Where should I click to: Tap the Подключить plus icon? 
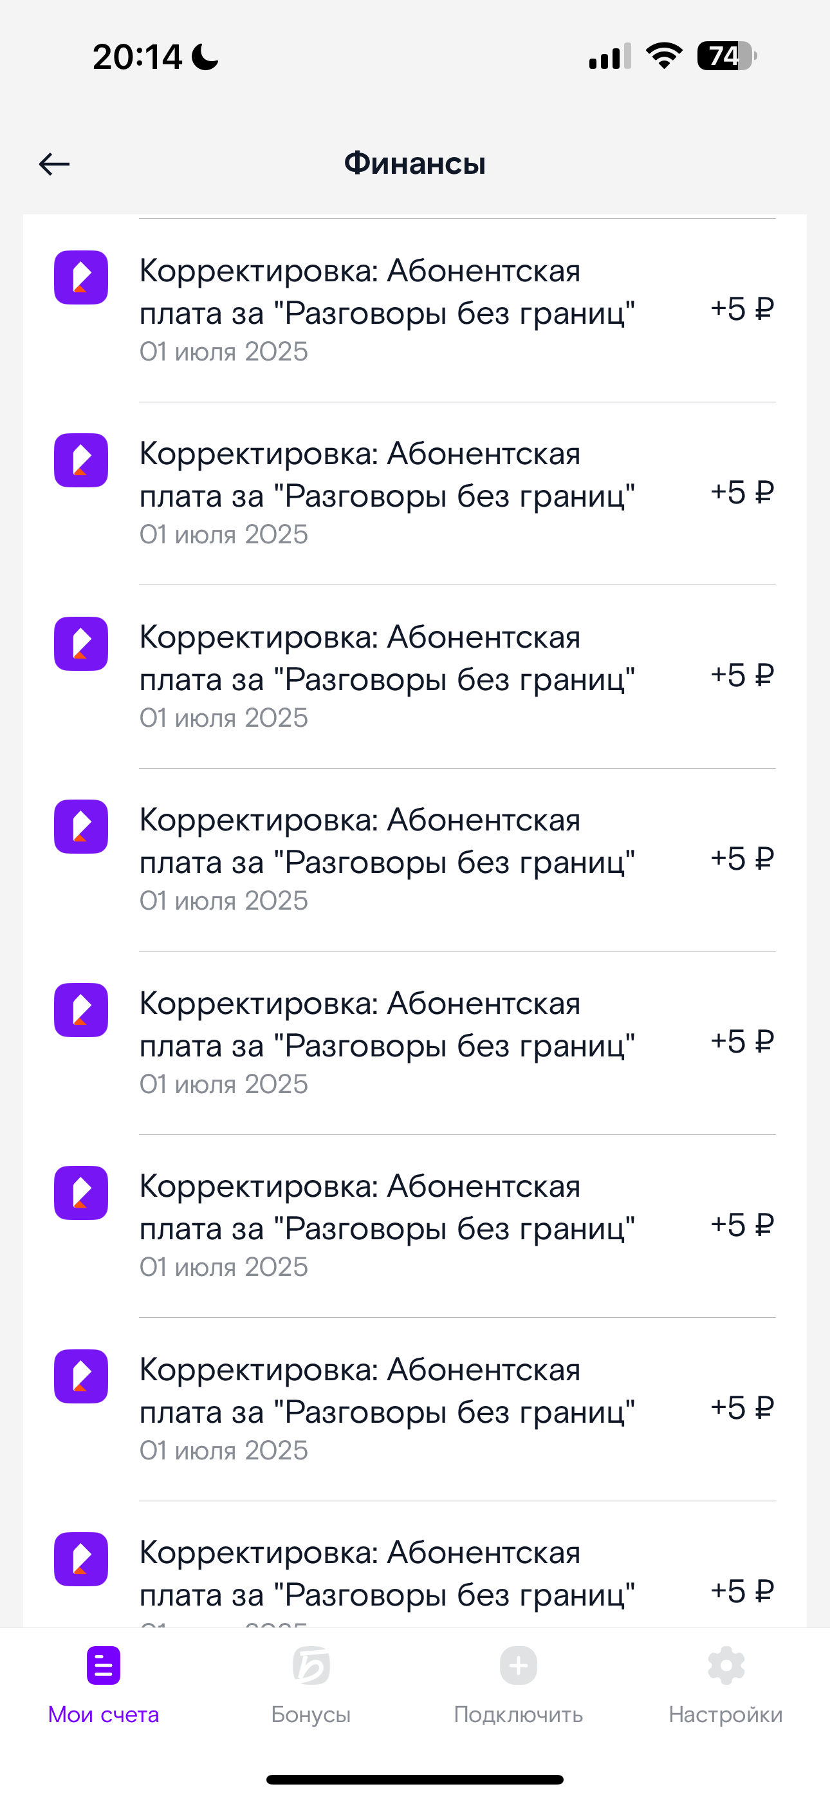click(519, 1666)
